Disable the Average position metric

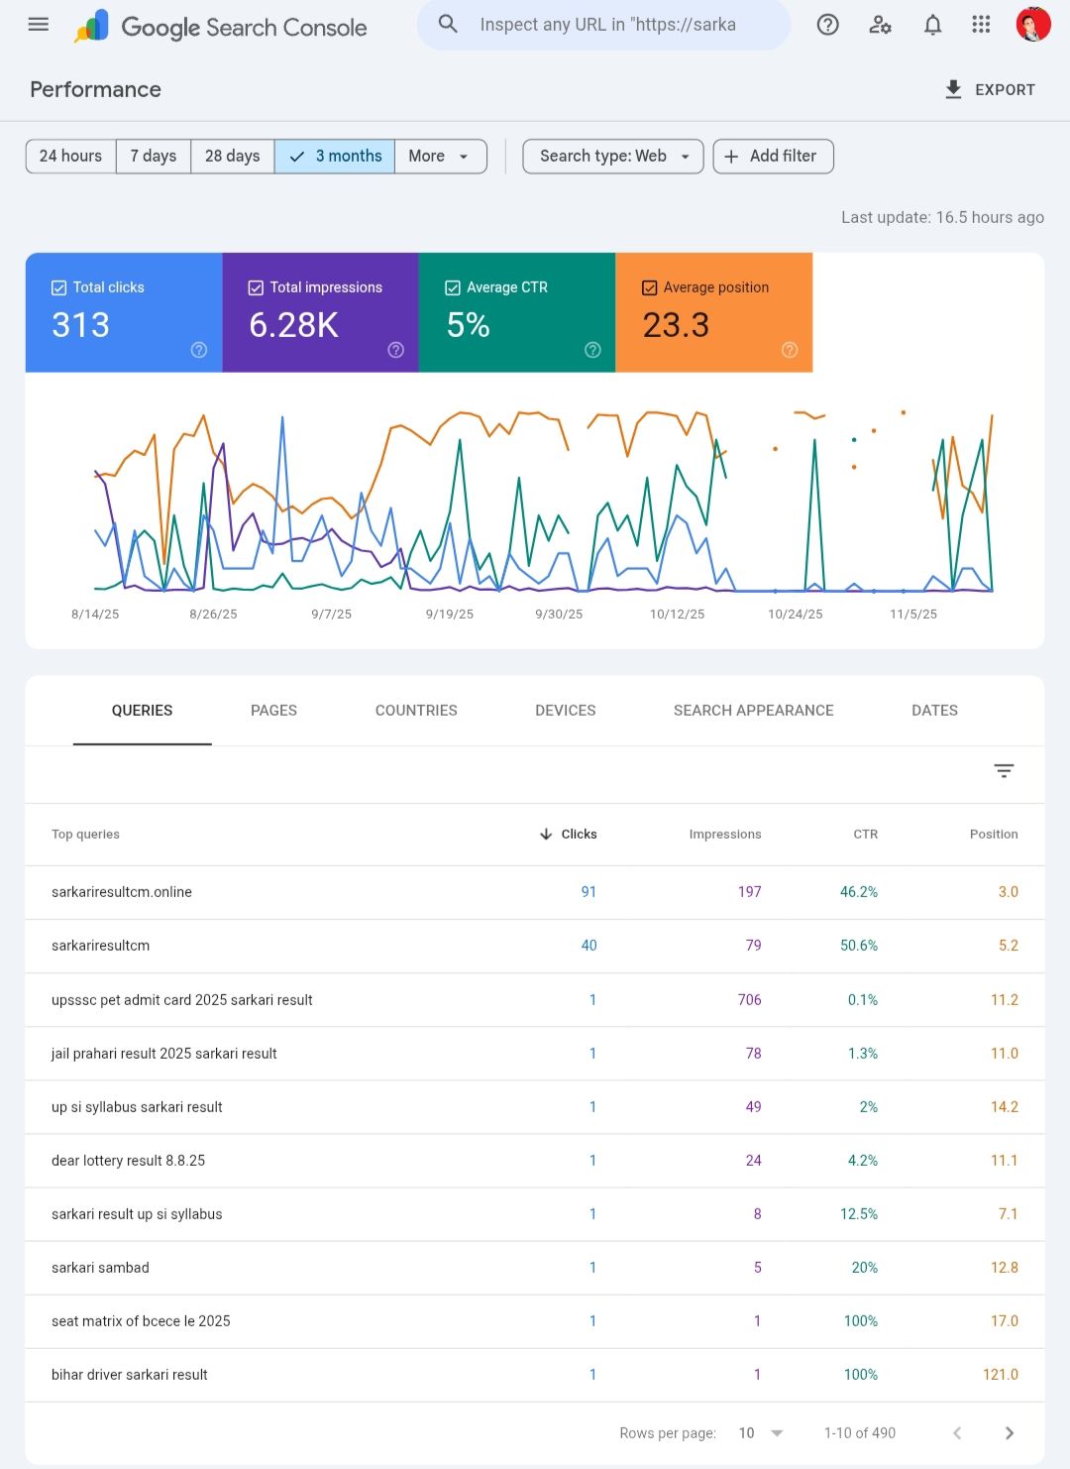tap(650, 287)
